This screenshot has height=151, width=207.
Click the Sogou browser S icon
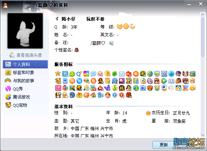[x=114, y=81]
